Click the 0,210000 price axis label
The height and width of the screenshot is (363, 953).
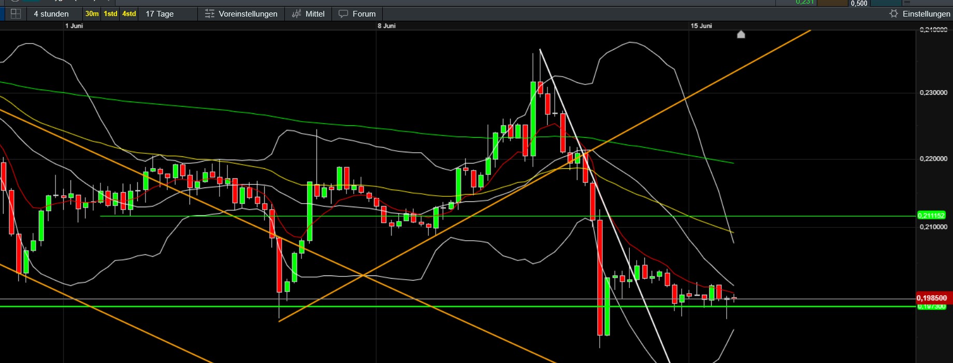[x=933, y=227]
